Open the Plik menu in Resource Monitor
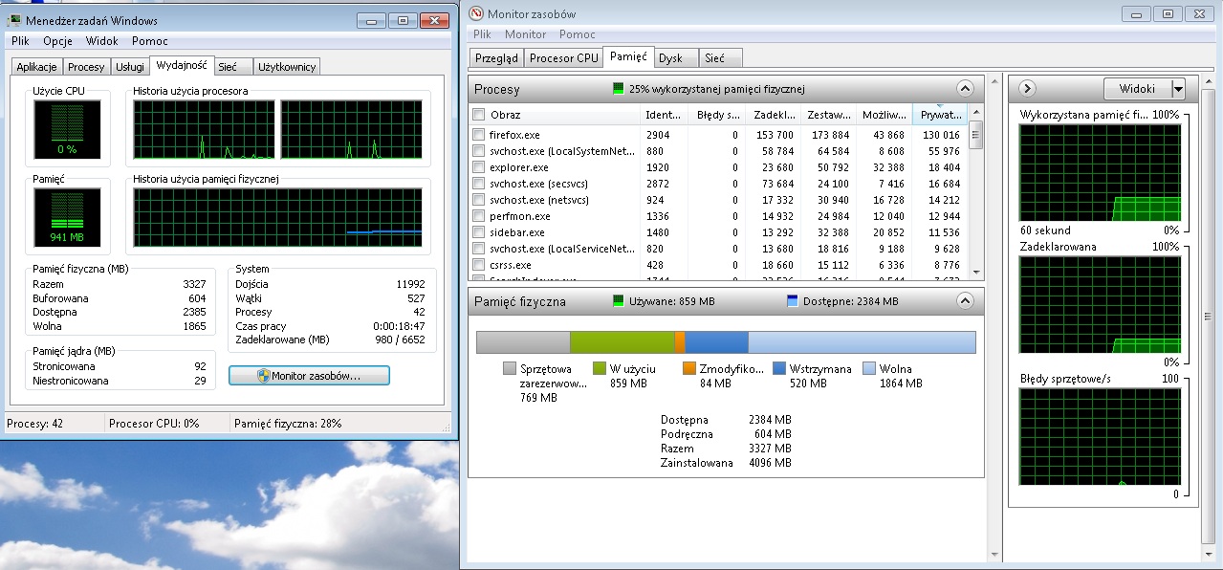 482,34
